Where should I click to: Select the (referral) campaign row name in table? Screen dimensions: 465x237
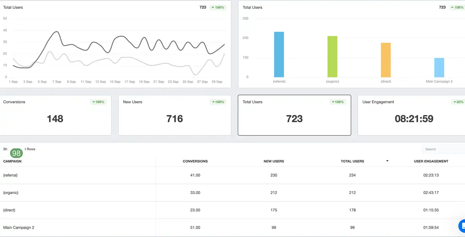pyautogui.click(x=10, y=175)
